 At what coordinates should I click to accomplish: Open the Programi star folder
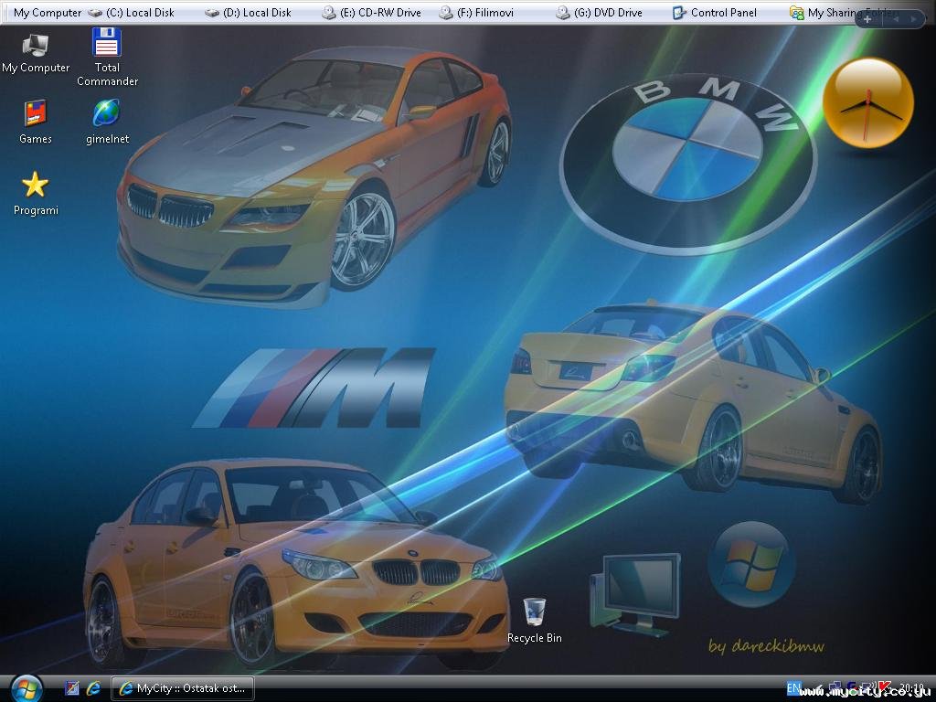35,186
